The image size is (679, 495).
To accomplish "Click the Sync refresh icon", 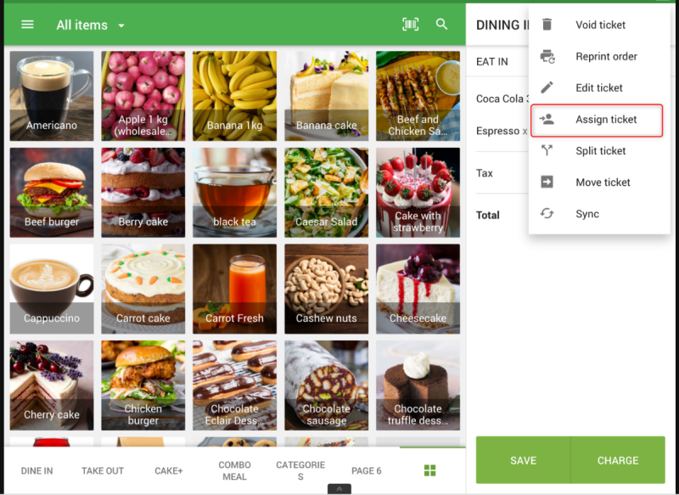I will pos(547,214).
